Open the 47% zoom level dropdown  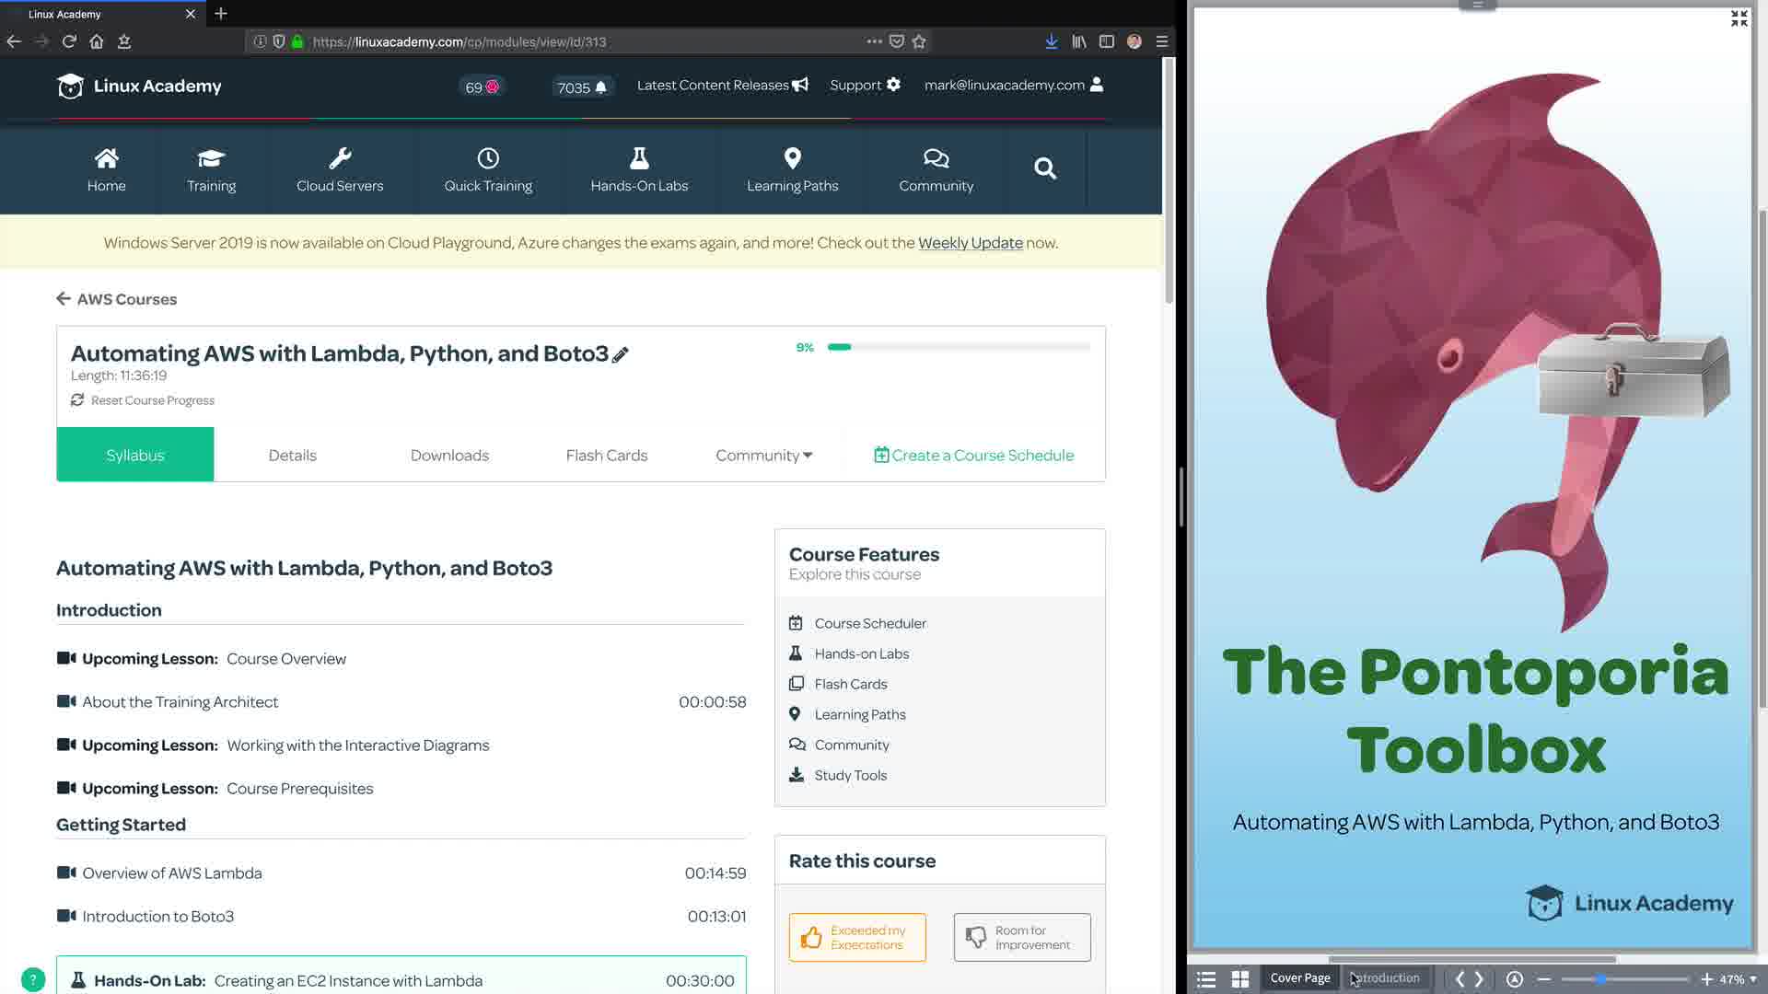(x=1738, y=979)
